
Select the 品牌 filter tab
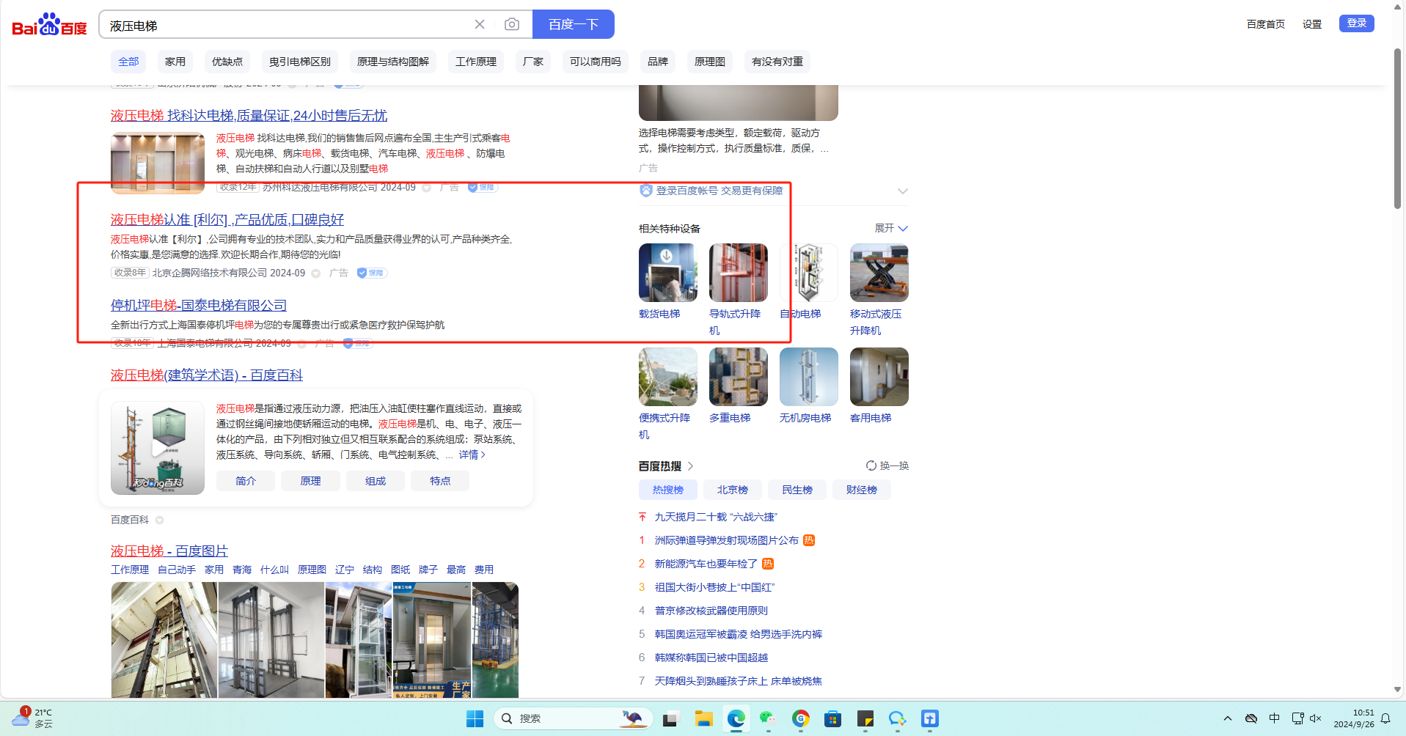pos(658,62)
